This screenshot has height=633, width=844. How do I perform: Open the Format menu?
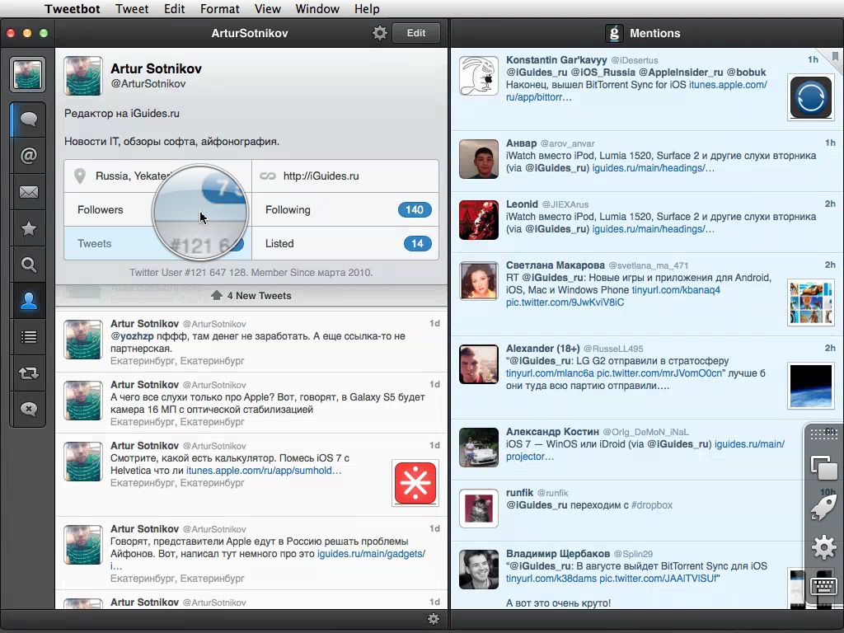point(219,9)
